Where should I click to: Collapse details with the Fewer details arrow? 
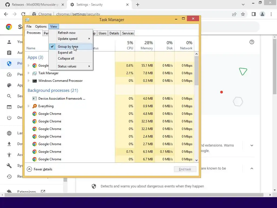(x=29, y=169)
